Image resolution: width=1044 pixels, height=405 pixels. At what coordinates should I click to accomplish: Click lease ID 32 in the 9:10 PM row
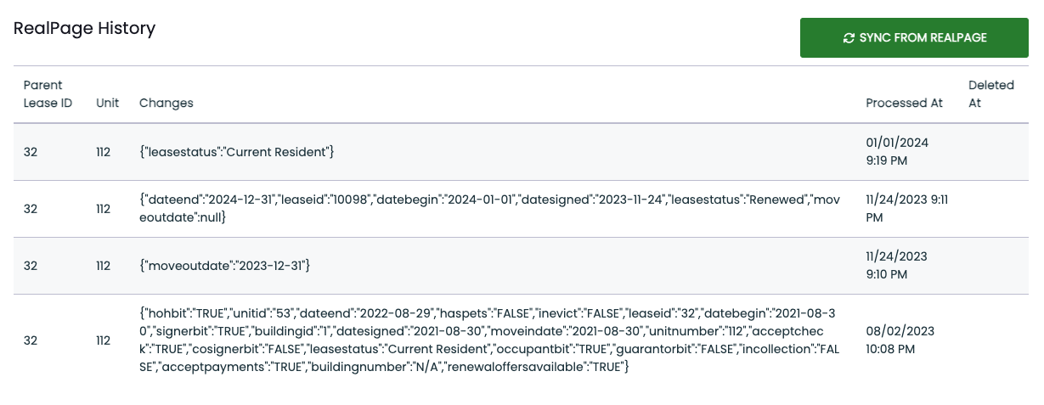tap(31, 266)
